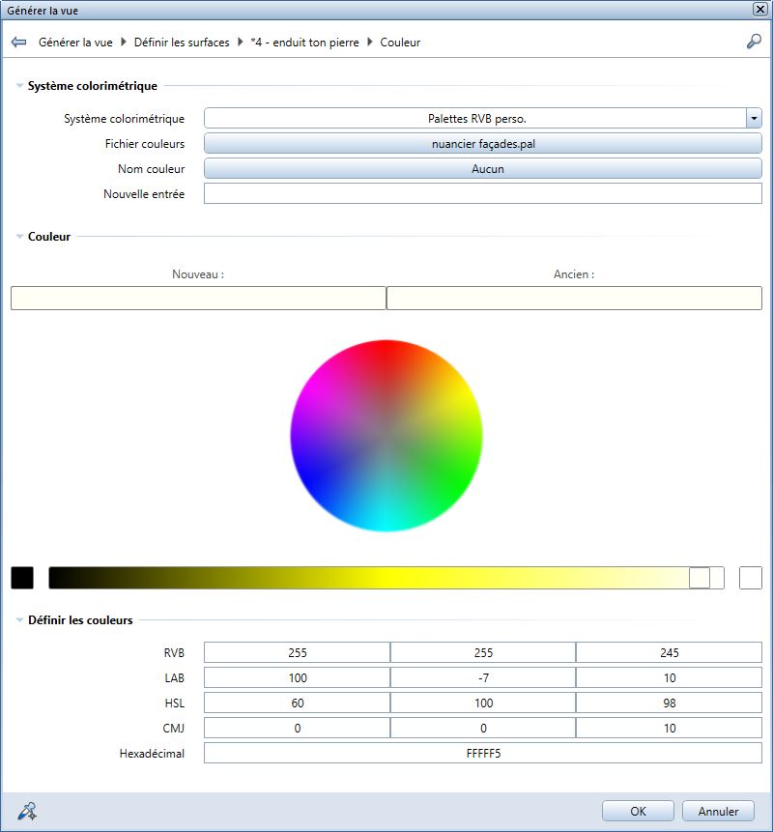Click the CMJ cyan value field
Viewport: 773px width, 832px height.
point(297,728)
